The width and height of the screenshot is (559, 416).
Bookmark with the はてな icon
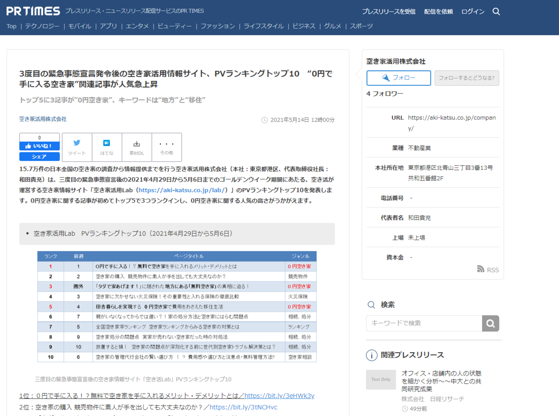[x=107, y=147]
